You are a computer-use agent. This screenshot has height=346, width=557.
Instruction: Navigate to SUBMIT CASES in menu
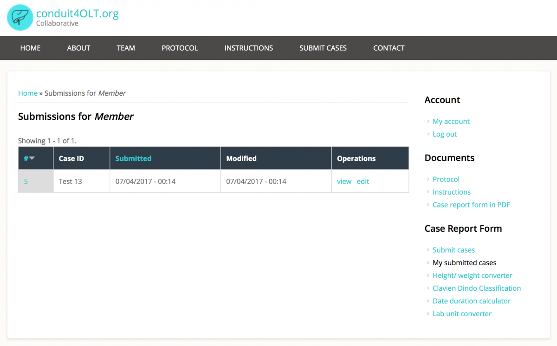click(323, 48)
